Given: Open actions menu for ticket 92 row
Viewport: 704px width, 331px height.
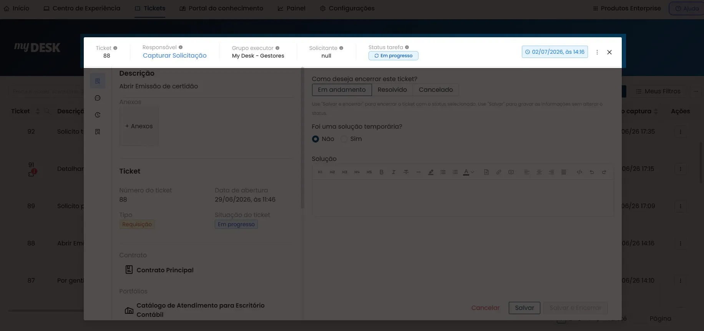Looking at the screenshot, I should coord(681,132).
